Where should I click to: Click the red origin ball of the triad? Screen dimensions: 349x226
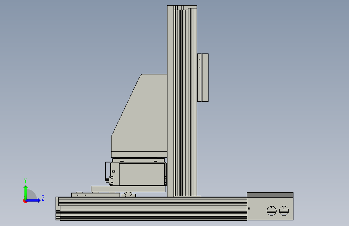(x=25, y=201)
